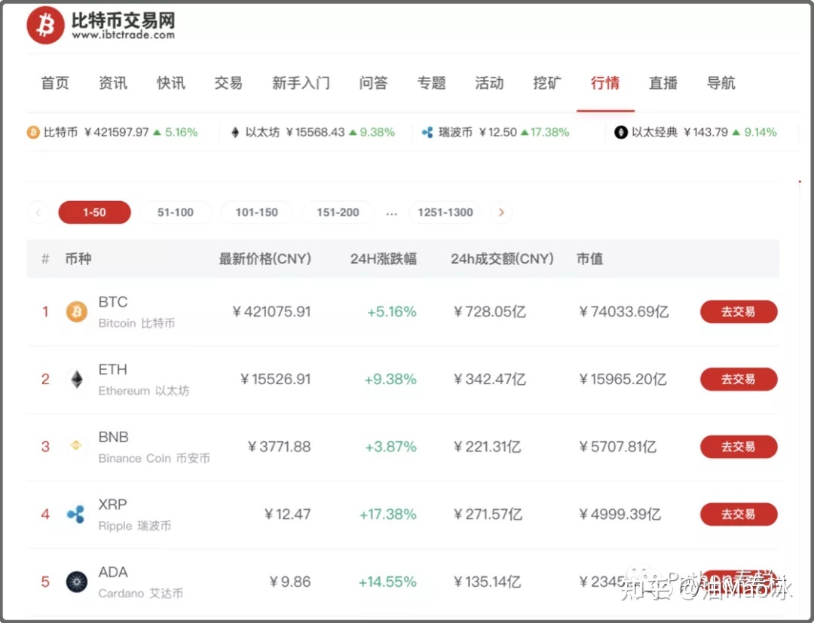
Task: Select the ETH Ethereum coin icon
Action: 76,379
